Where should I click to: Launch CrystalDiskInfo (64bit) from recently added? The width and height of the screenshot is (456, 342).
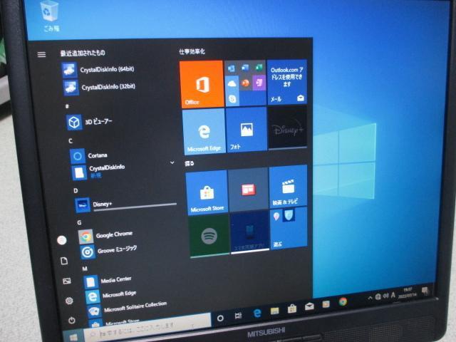(98, 70)
